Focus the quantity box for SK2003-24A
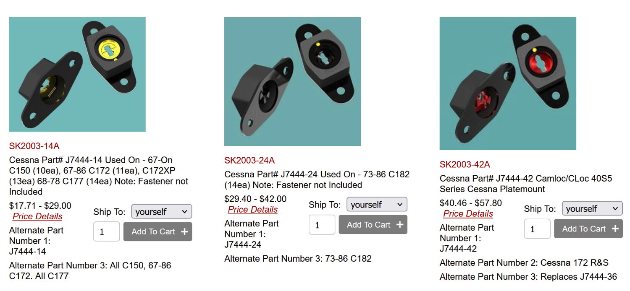This screenshot has height=291, width=630. (x=322, y=225)
